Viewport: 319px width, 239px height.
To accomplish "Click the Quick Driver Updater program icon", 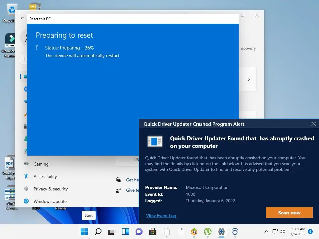I will tap(155, 141).
